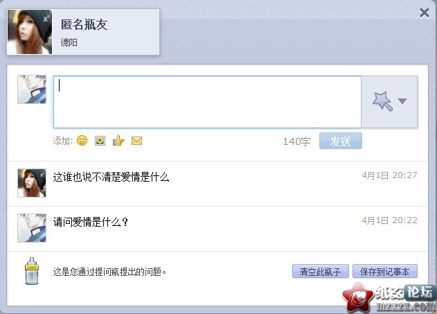Click the 德阳 location label
Viewport: 437px width, 314px height.
[x=69, y=43]
